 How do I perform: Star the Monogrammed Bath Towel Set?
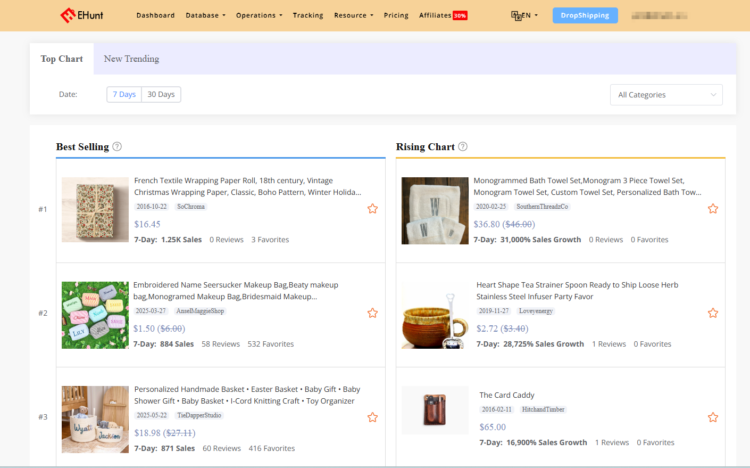[713, 209]
